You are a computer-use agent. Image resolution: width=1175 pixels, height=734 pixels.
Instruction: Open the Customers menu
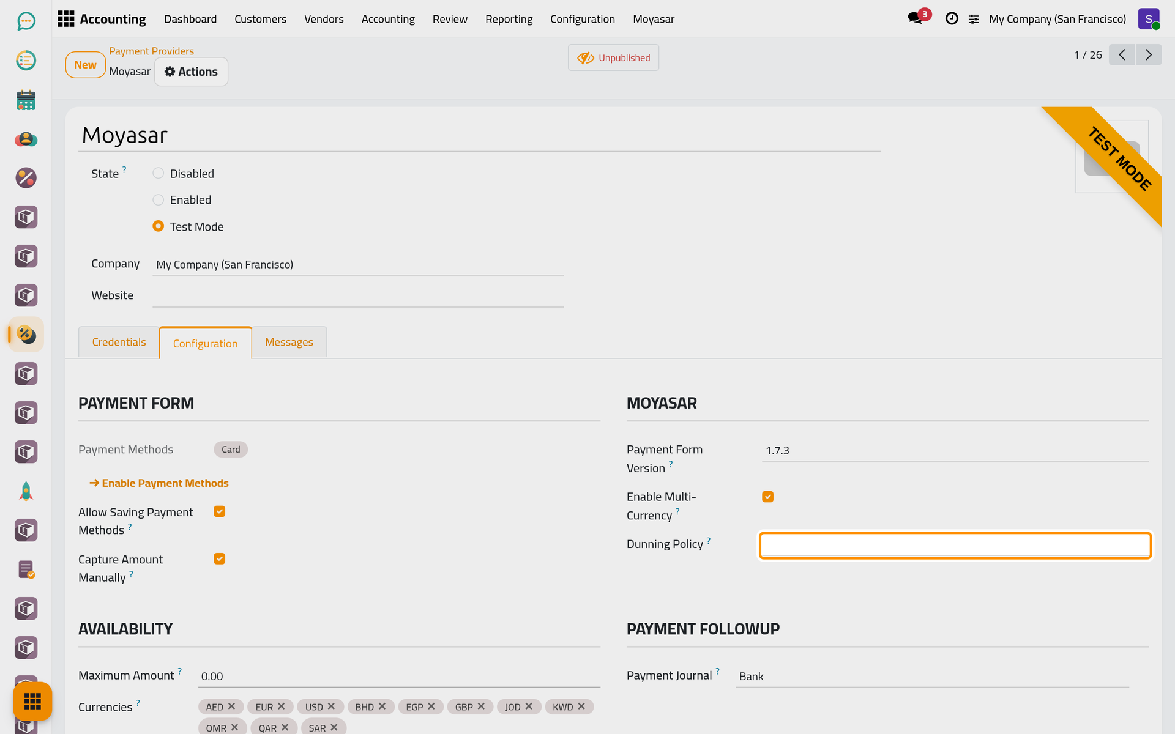click(x=260, y=19)
